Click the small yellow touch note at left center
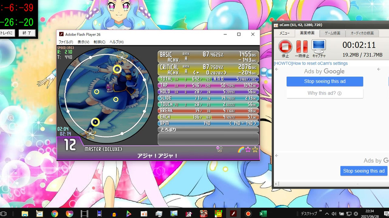Screen dimensions: 389x218 pos(96,92)
